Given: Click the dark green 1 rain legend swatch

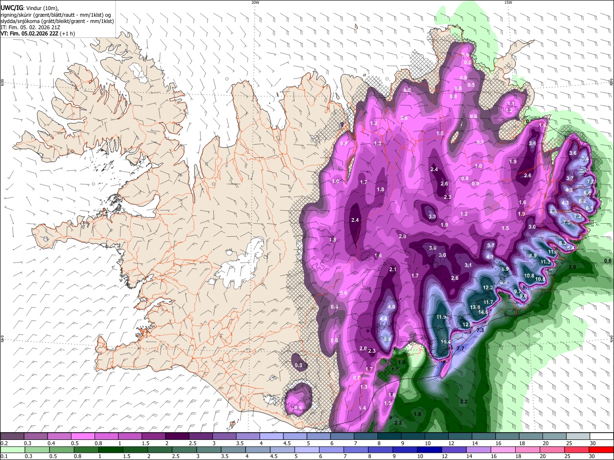Looking at the screenshot, I should point(111,449).
